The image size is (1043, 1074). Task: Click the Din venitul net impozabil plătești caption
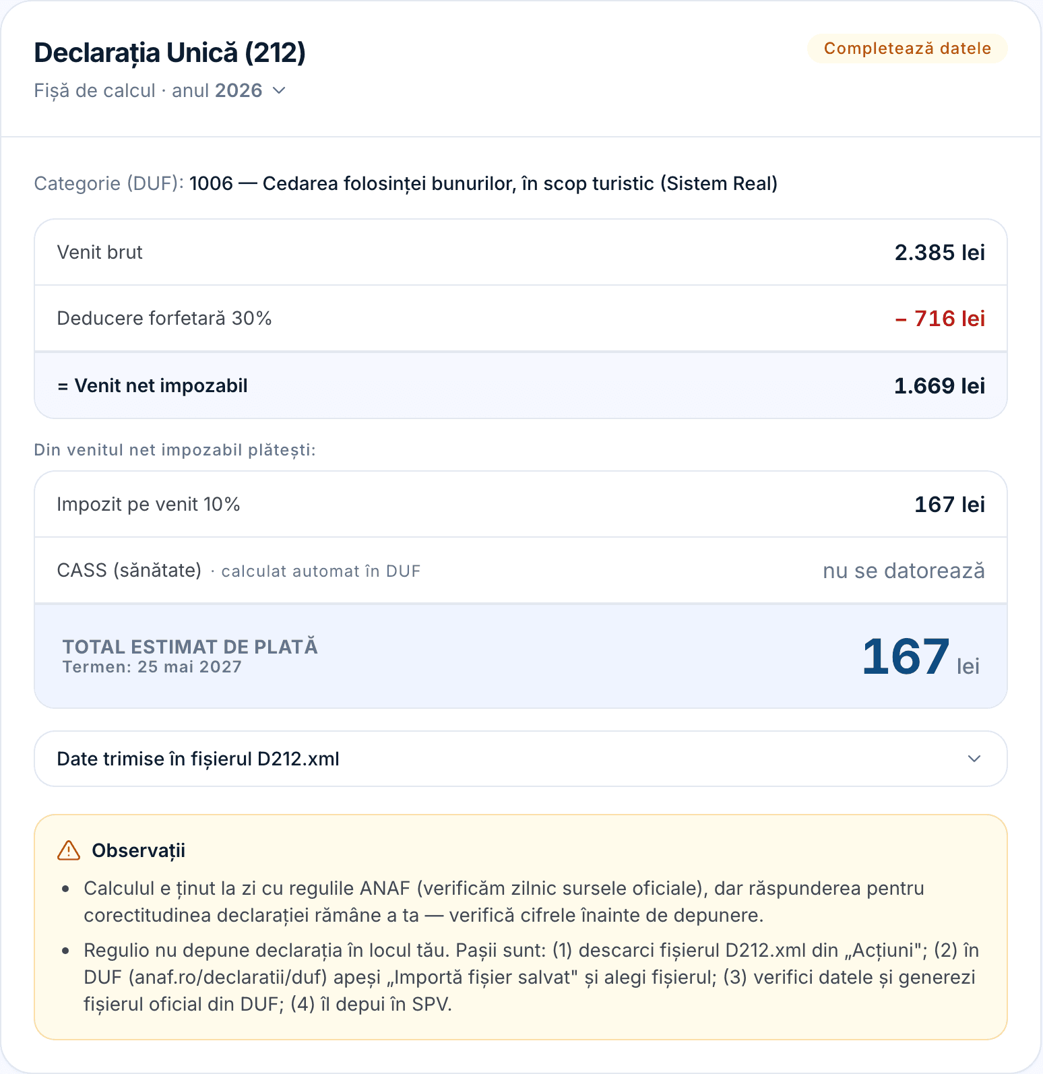(x=175, y=450)
